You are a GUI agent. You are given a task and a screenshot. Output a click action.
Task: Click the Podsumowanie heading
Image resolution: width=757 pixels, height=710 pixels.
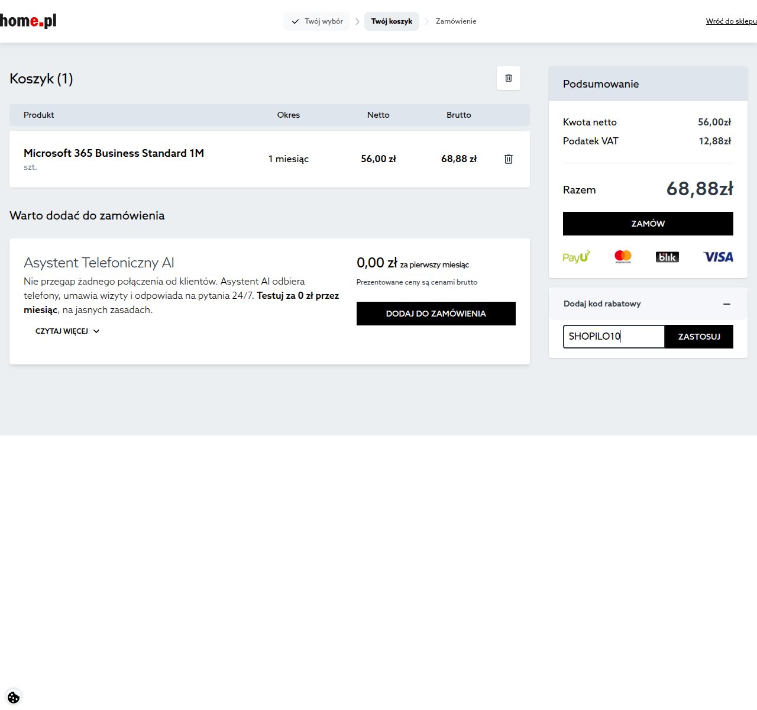601,84
